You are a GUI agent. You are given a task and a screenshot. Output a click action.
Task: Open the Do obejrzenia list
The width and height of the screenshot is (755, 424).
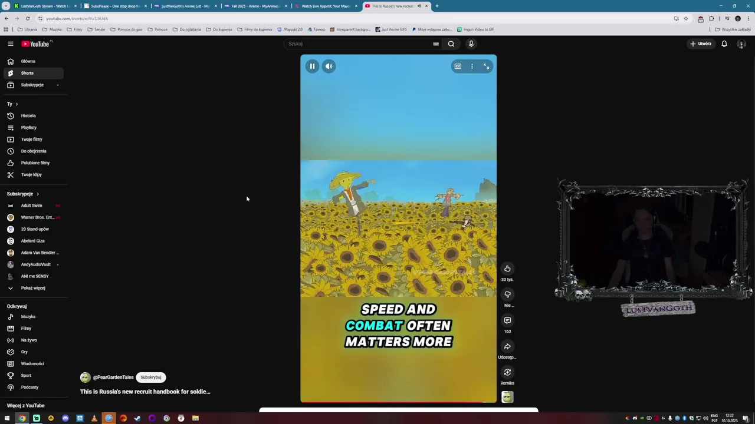[x=33, y=151]
